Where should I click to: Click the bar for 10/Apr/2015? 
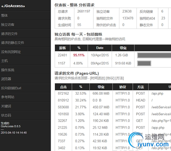[154, 55]
